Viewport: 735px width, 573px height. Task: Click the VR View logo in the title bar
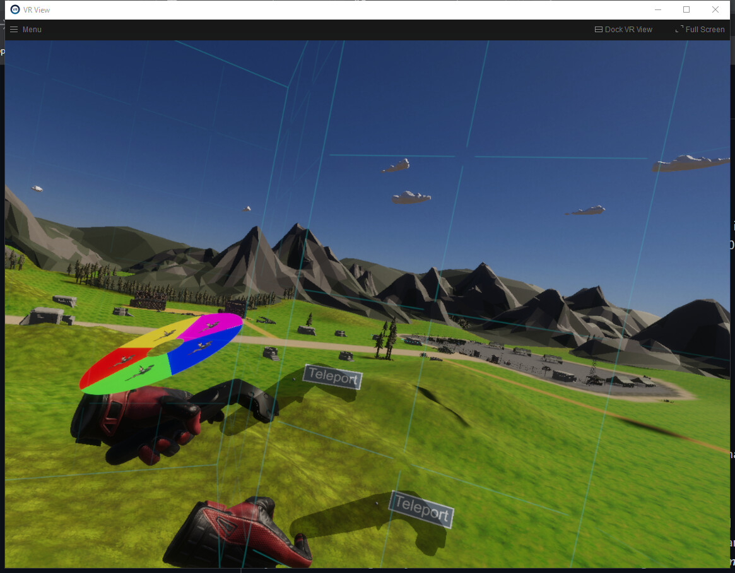(x=15, y=9)
